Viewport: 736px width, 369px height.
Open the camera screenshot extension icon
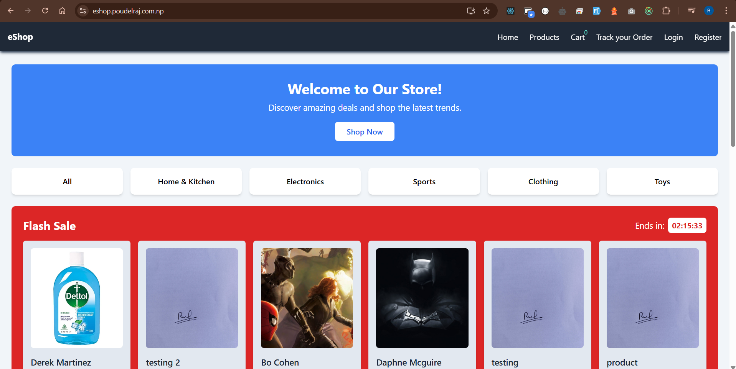click(631, 11)
